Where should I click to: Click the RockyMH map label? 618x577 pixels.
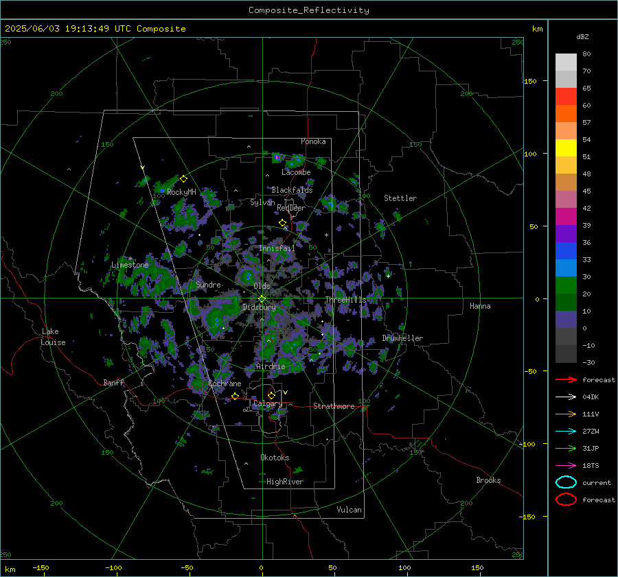(x=182, y=192)
